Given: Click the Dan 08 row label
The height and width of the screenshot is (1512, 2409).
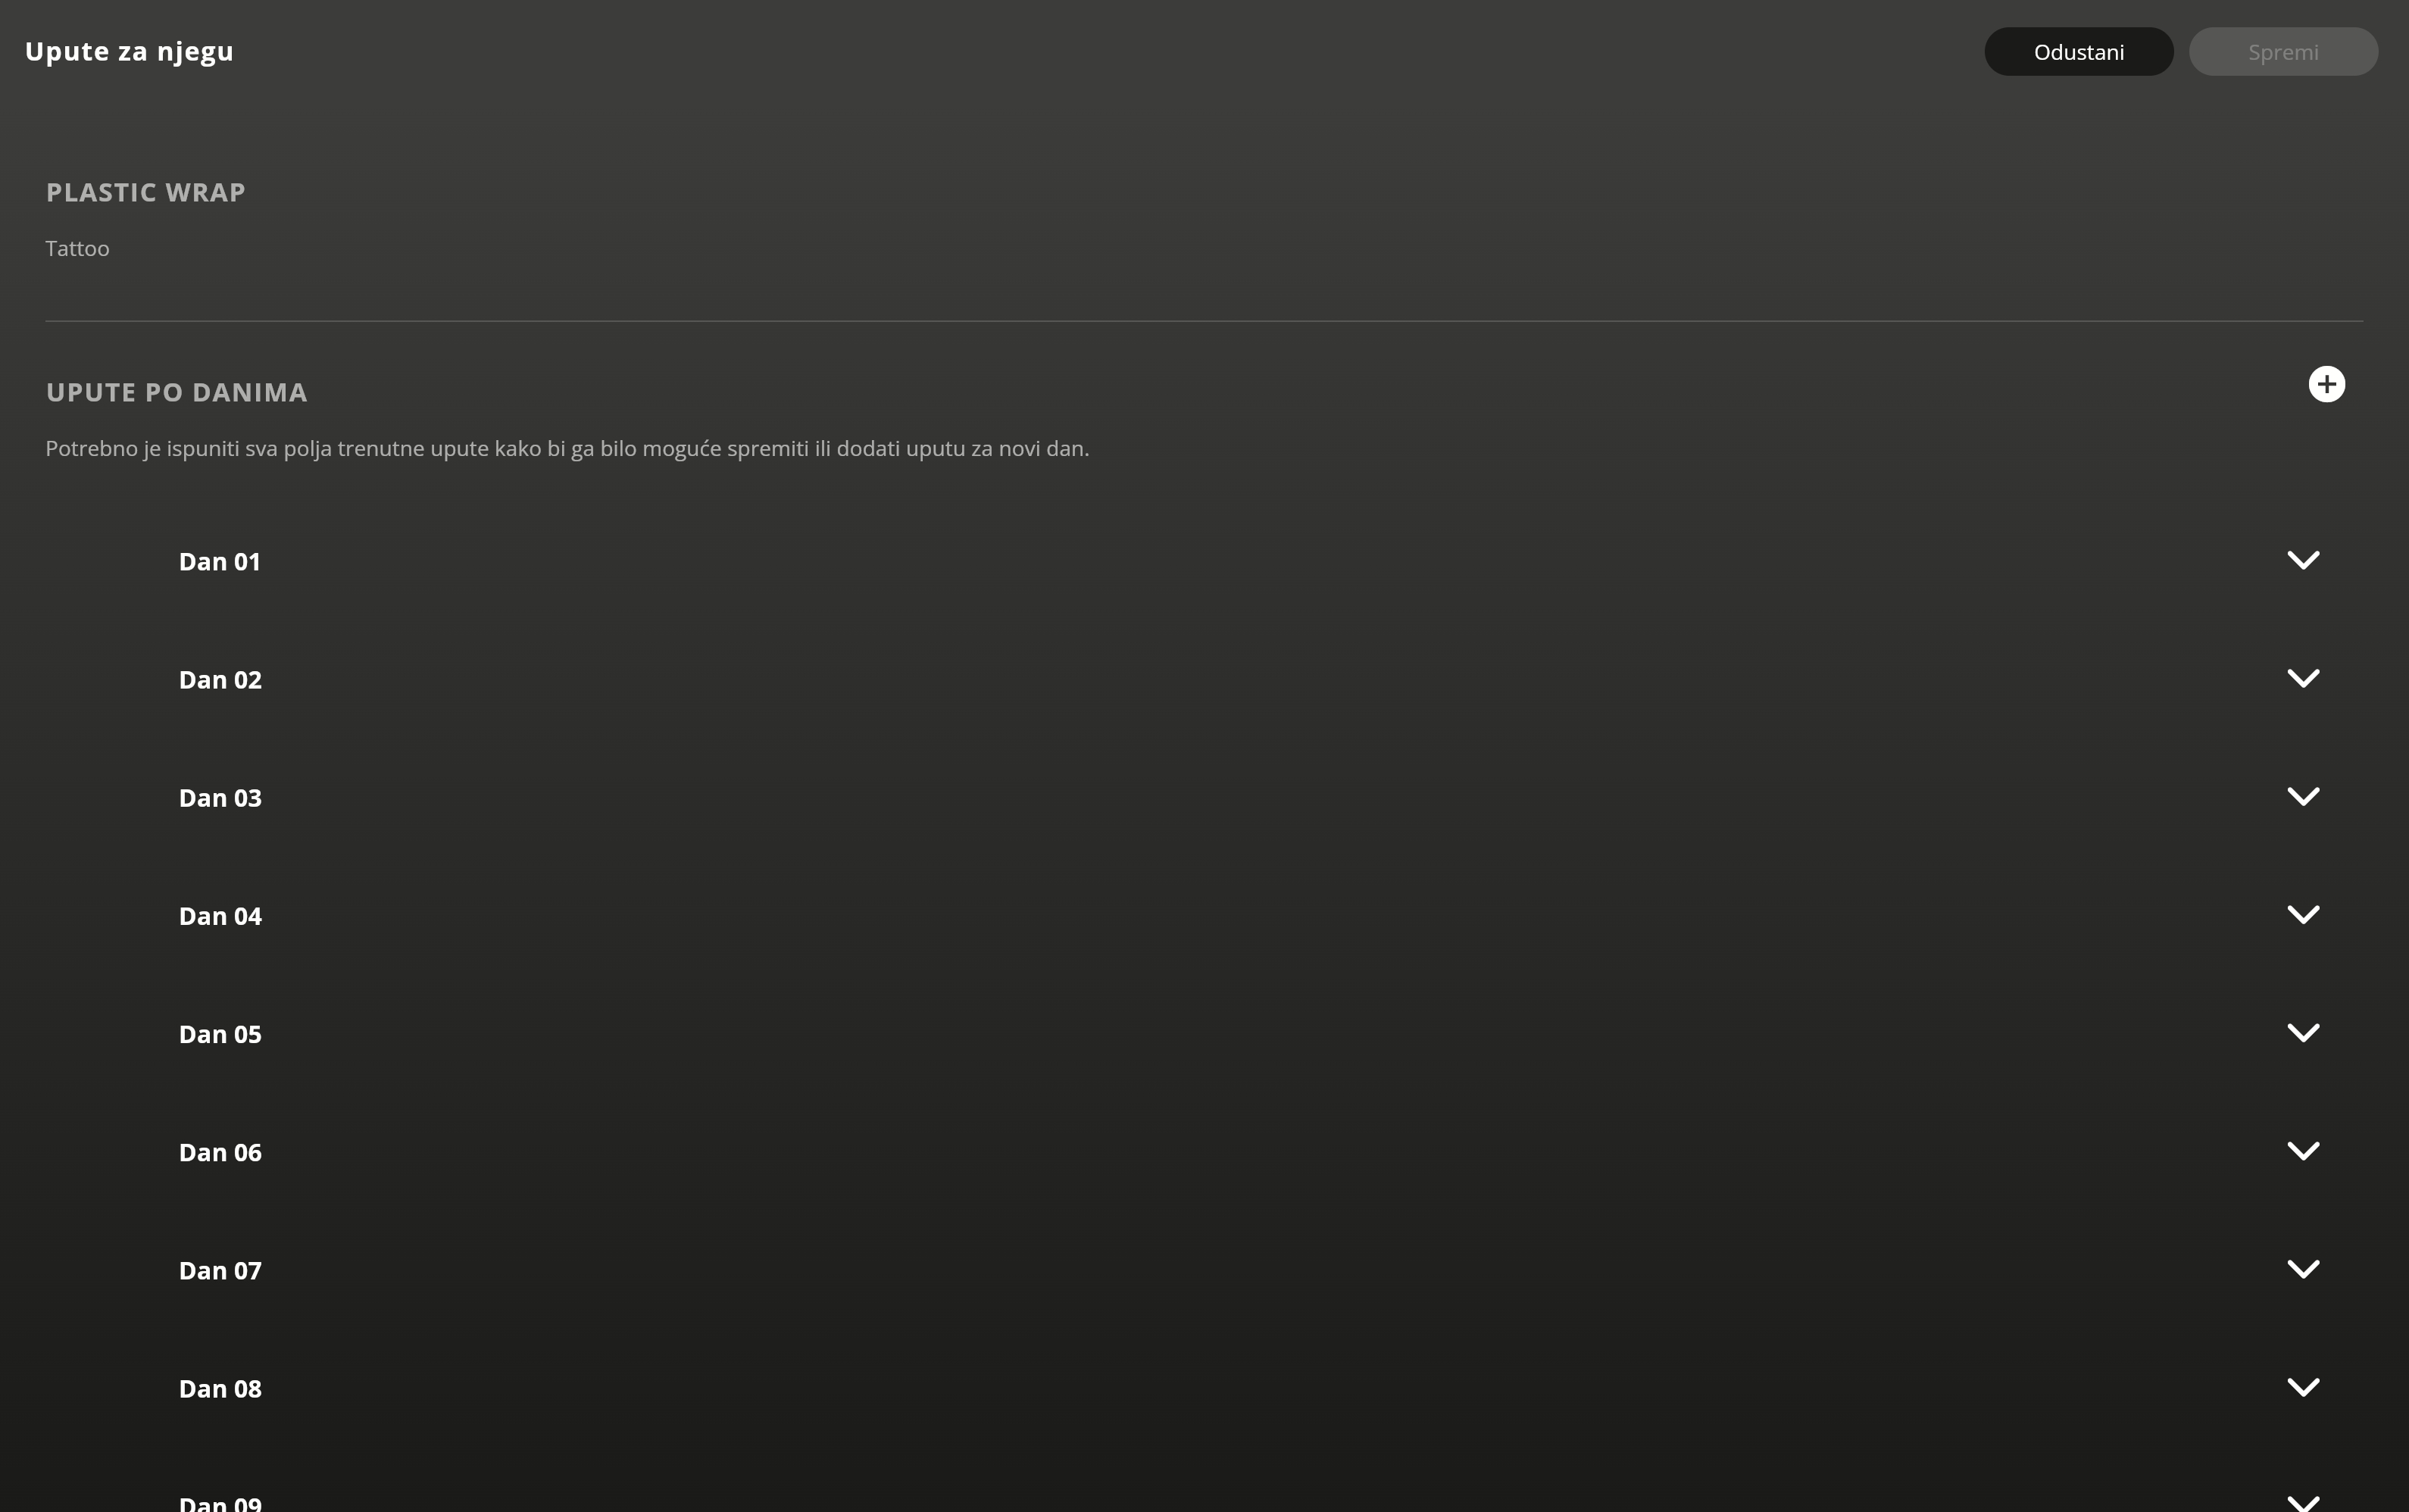Looking at the screenshot, I should coord(220,1389).
